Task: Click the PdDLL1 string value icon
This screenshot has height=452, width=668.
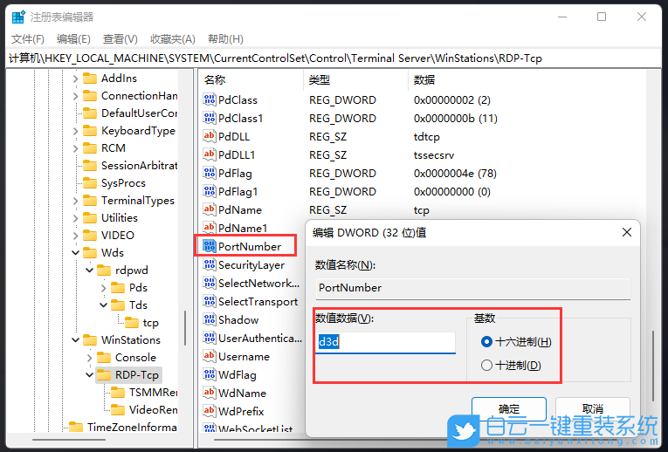Action: coord(210,154)
